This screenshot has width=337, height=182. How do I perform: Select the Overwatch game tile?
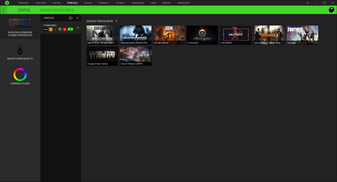[x=202, y=35]
